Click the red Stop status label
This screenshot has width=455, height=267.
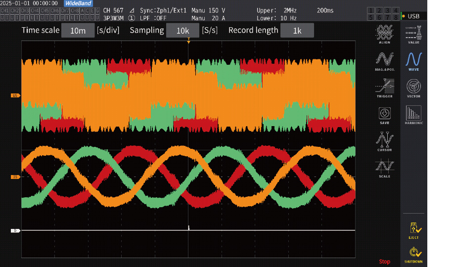(x=384, y=262)
